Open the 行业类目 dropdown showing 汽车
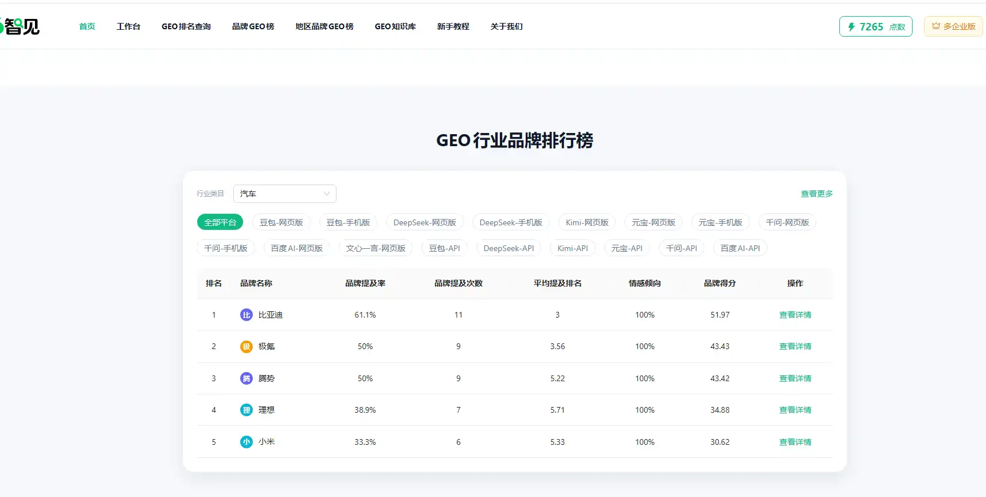Viewport: 986px width, 497px height. pyautogui.click(x=285, y=194)
